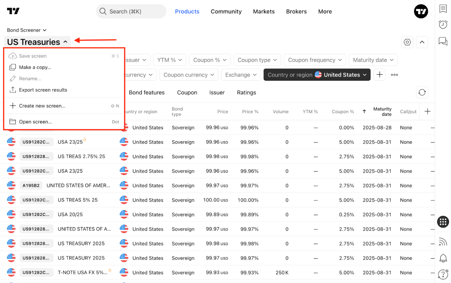Click the Search input field

pos(131,11)
